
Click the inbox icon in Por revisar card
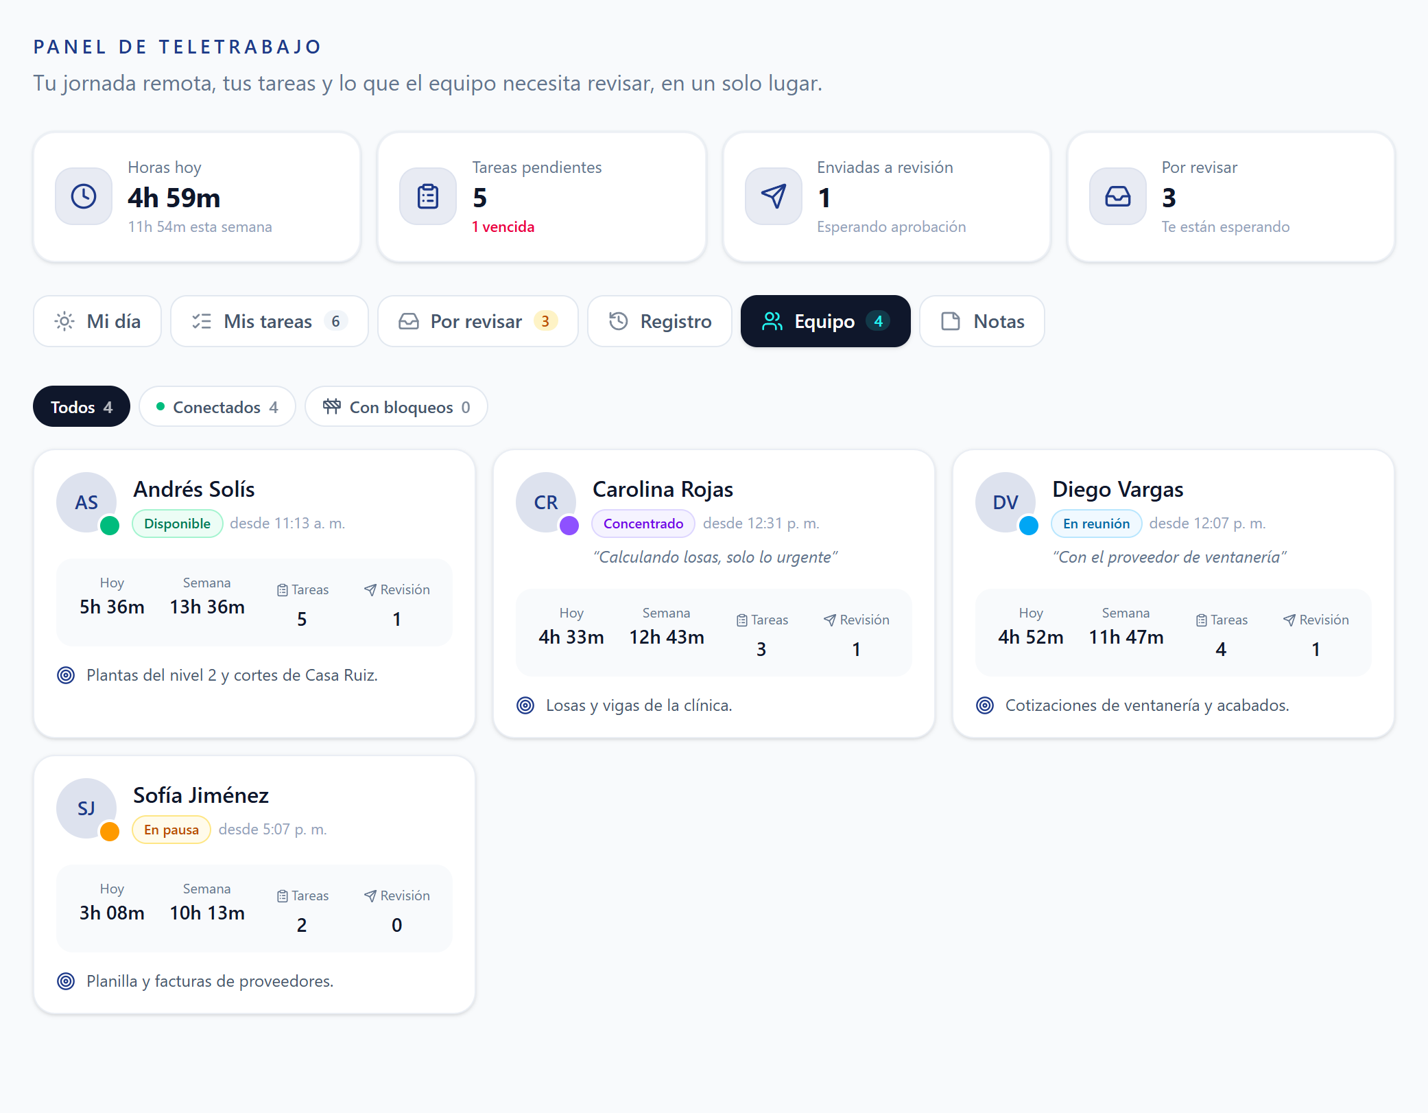[x=1118, y=196]
